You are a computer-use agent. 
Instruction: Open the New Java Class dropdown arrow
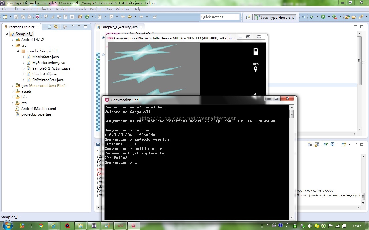coord(93,17)
